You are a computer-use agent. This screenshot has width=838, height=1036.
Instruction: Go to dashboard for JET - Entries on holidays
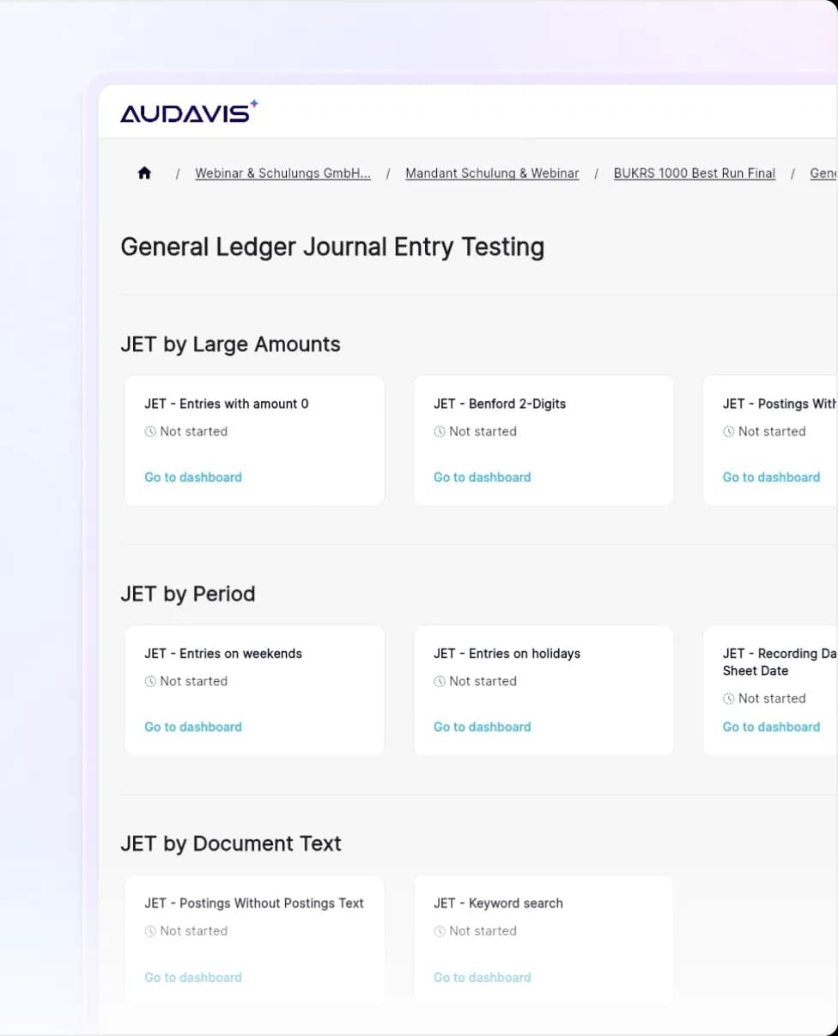click(482, 727)
